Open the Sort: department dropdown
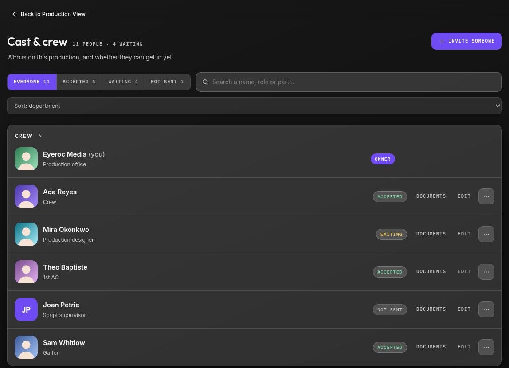Viewport: 509px width, 368px height. 254,106
